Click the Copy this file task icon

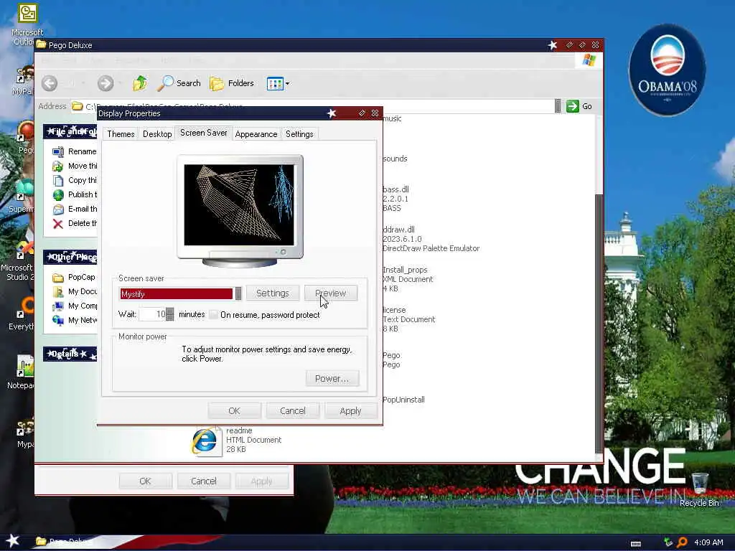pyautogui.click(x=57, y=180)
